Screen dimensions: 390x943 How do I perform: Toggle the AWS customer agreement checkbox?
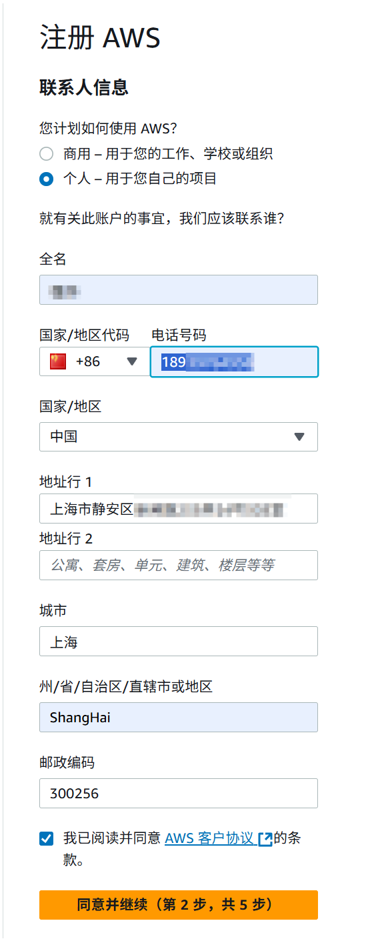pyautogui.click(x=46, y=838)
